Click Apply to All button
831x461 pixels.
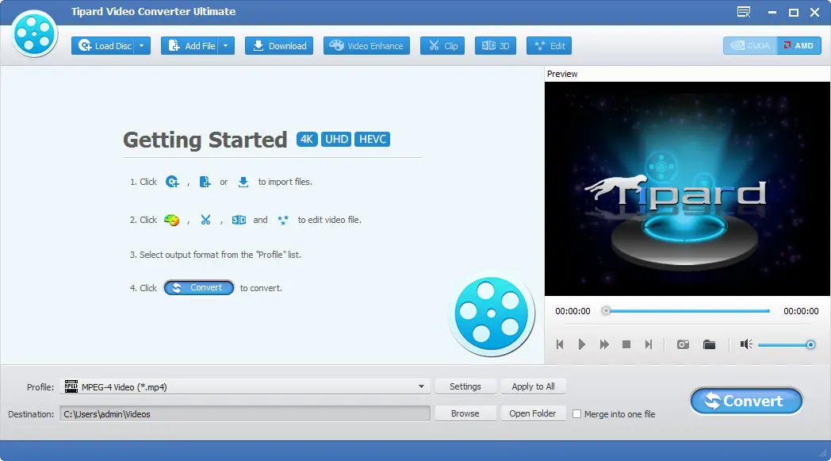pos(533,386)
